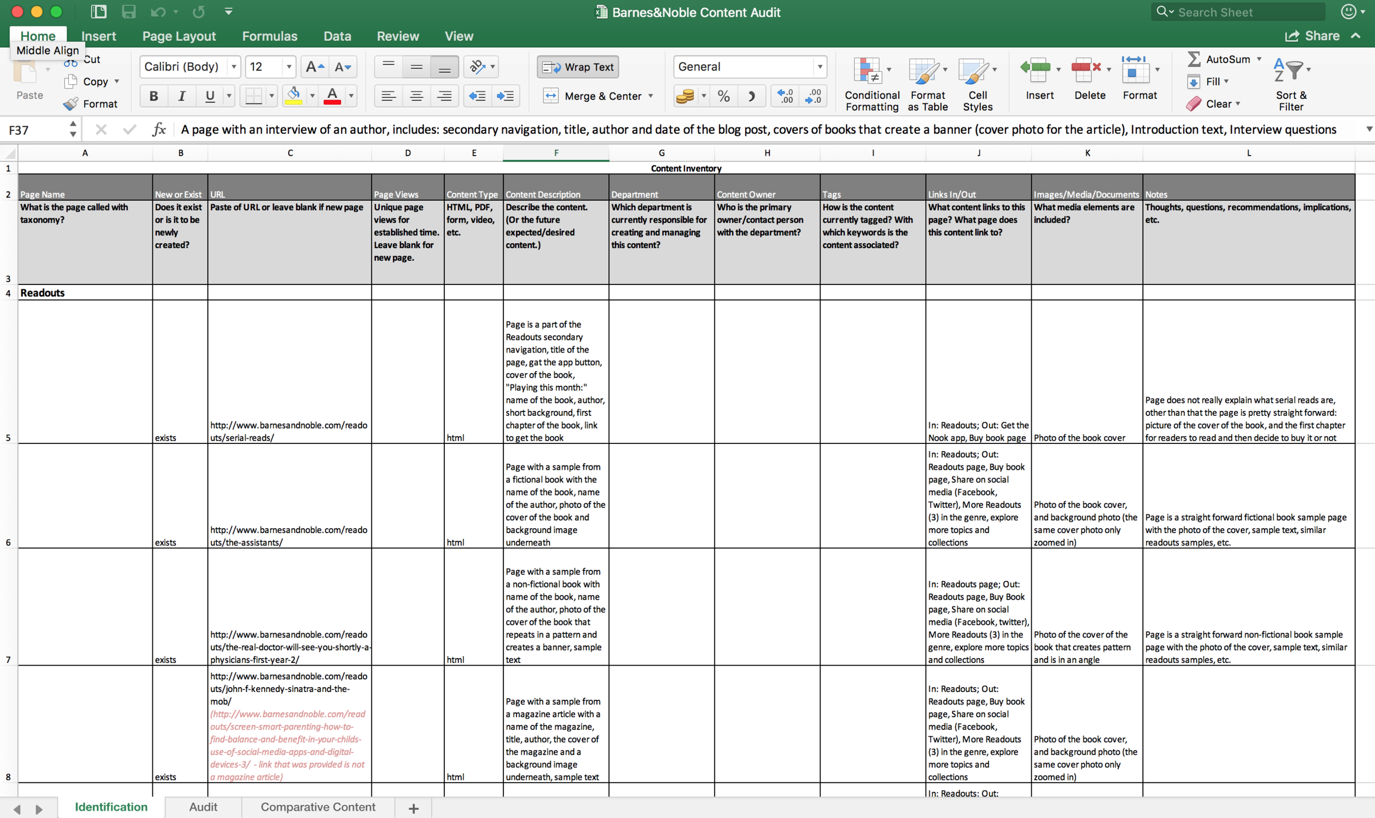Click the Undo arrow icon
1375x818 pixels.
[x=158, y=12]
